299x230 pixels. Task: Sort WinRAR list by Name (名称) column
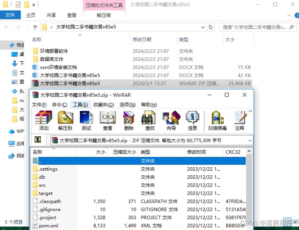point(54,152)
